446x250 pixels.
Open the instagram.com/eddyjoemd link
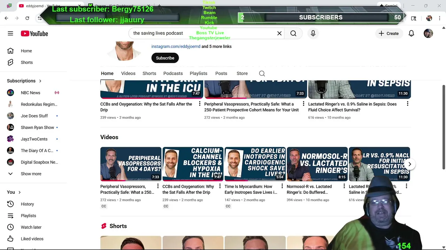coord(176,46)
